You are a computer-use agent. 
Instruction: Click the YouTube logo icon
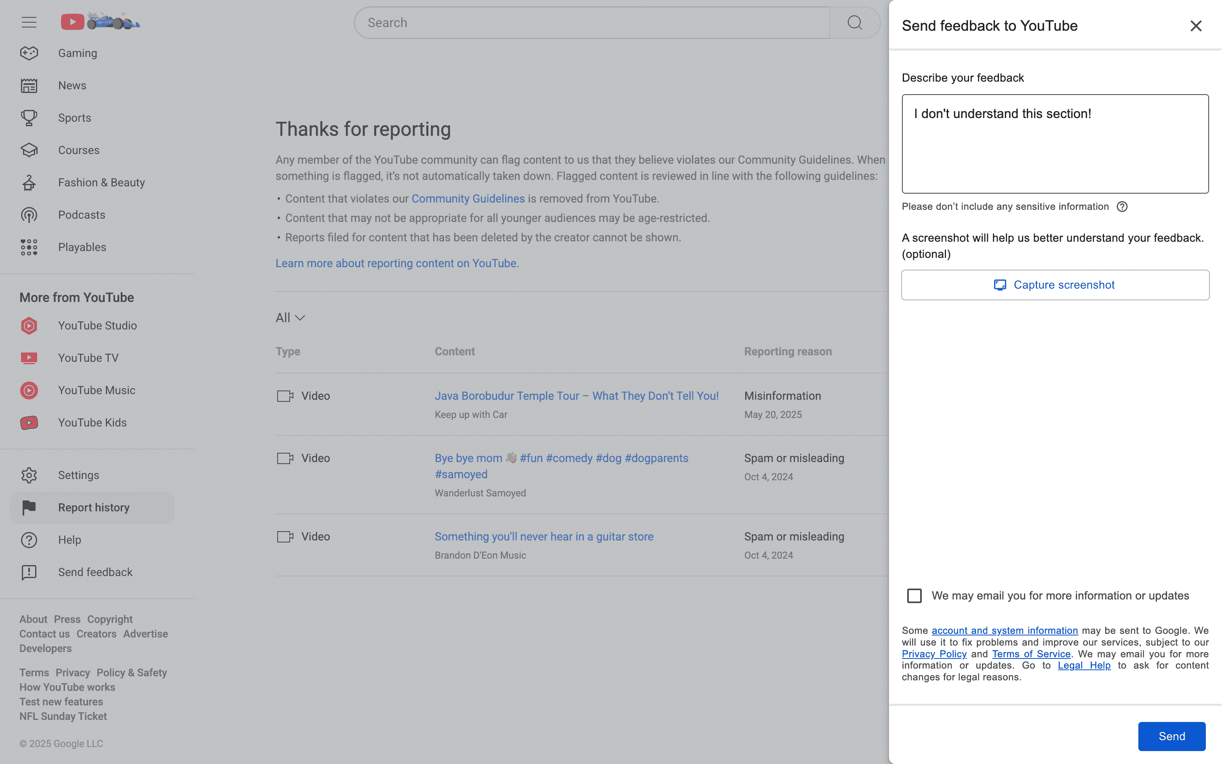tap(73, 22)
